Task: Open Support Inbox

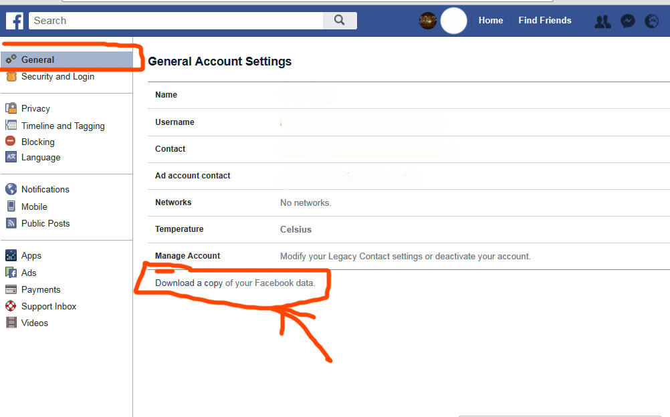Action: click(49, 306)
